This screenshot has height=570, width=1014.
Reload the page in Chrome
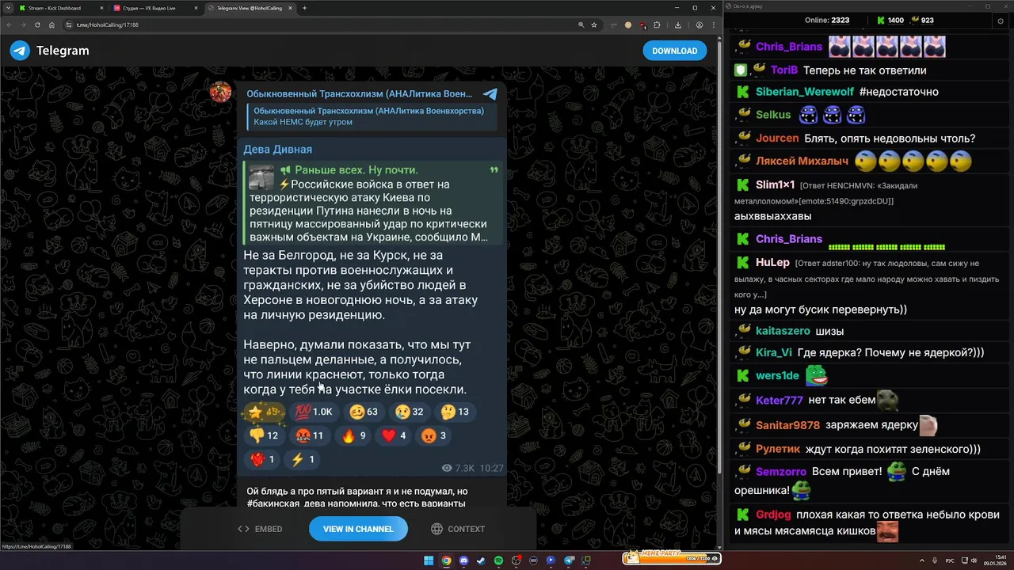[37, 25]
